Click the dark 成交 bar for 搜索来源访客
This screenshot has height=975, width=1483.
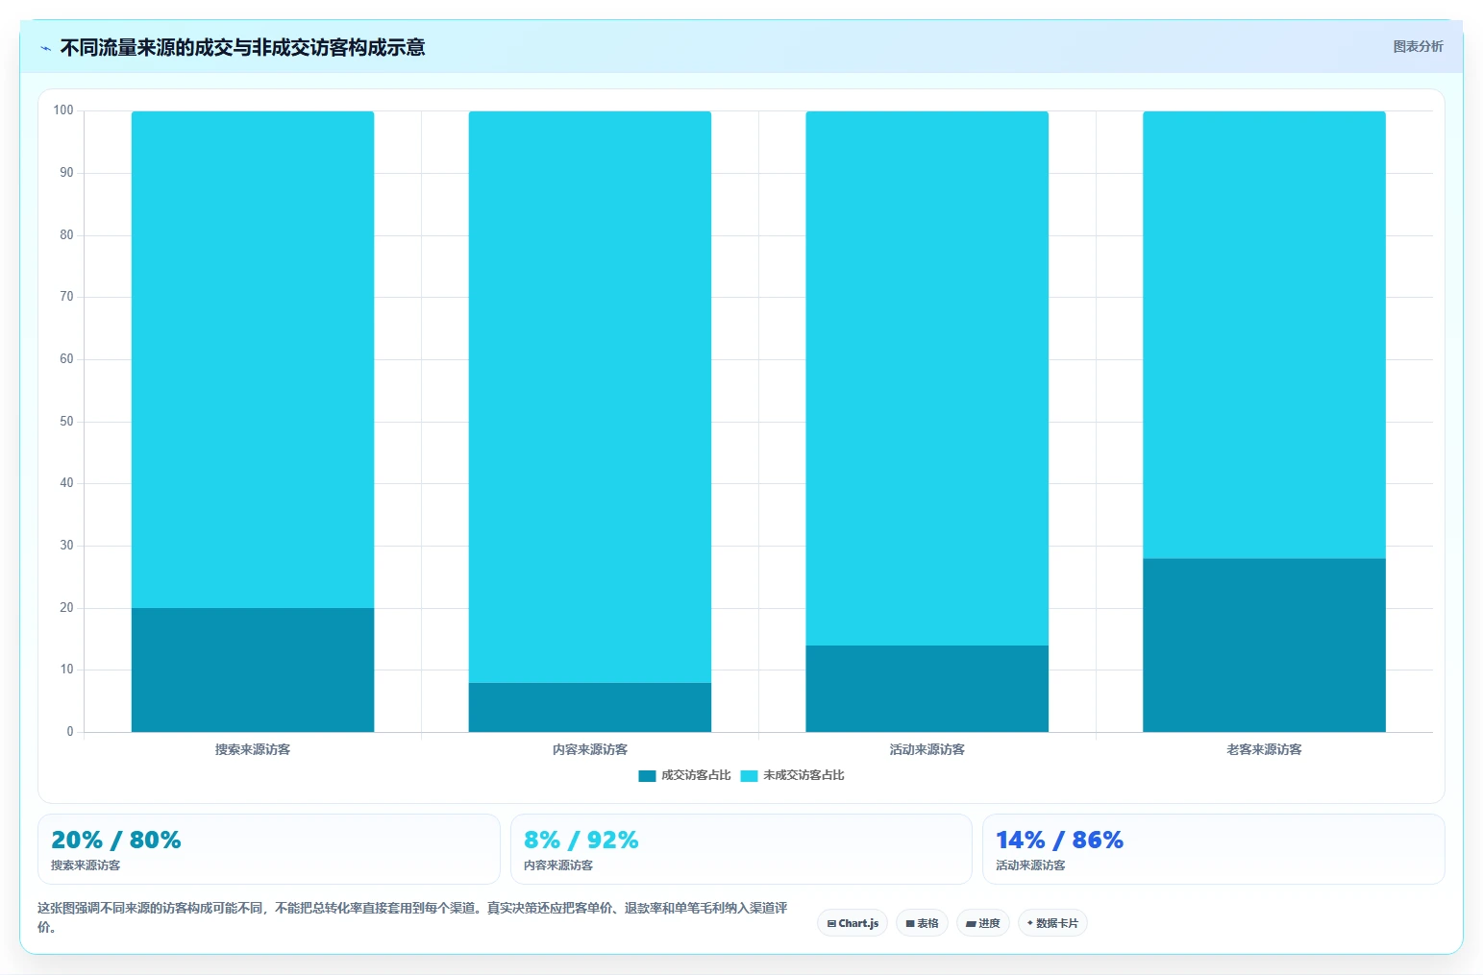[253, 670]
